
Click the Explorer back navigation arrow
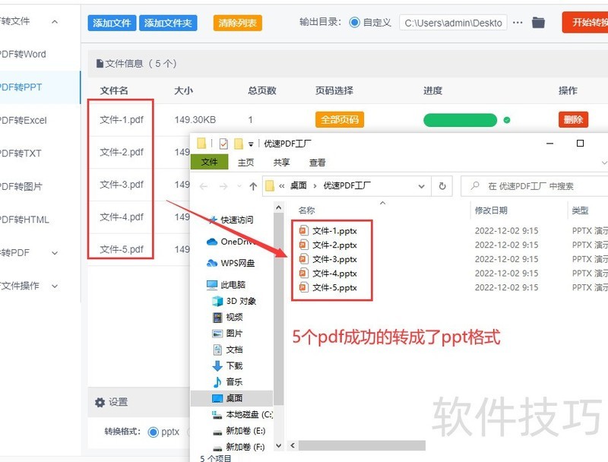(202, 185)
